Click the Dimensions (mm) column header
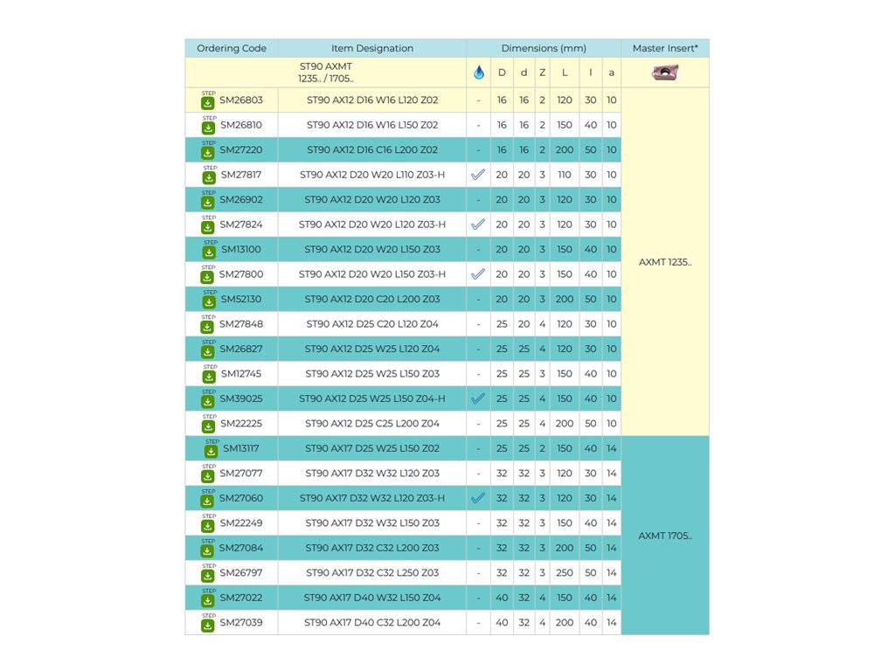This screenshot has height=671, width=895. point(544,48)
